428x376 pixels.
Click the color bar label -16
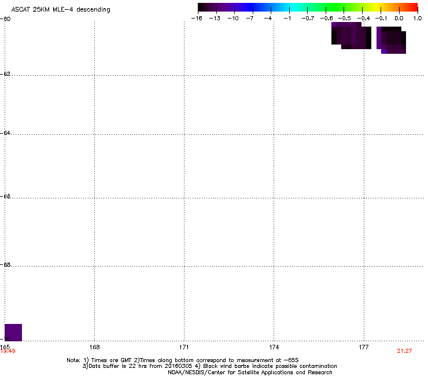[197, 19]
